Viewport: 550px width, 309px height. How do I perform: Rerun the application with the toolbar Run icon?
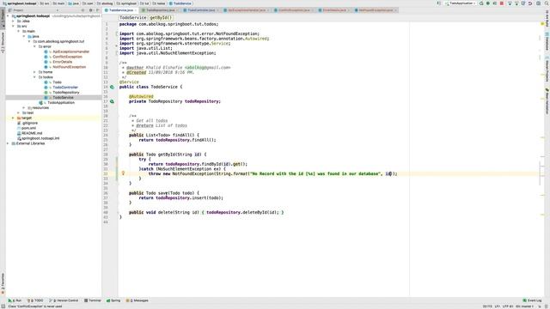(481, 3)
